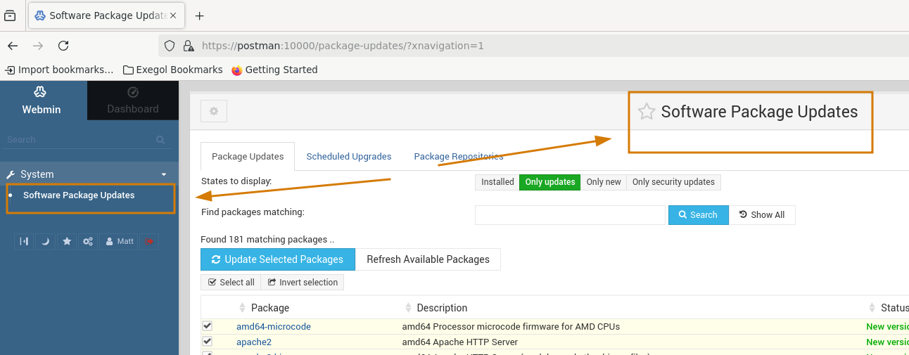The width and height of the screenshot is (909, 355).
Task: Collapse the sidebar navigation menu icon
Action: pos(24,241)
